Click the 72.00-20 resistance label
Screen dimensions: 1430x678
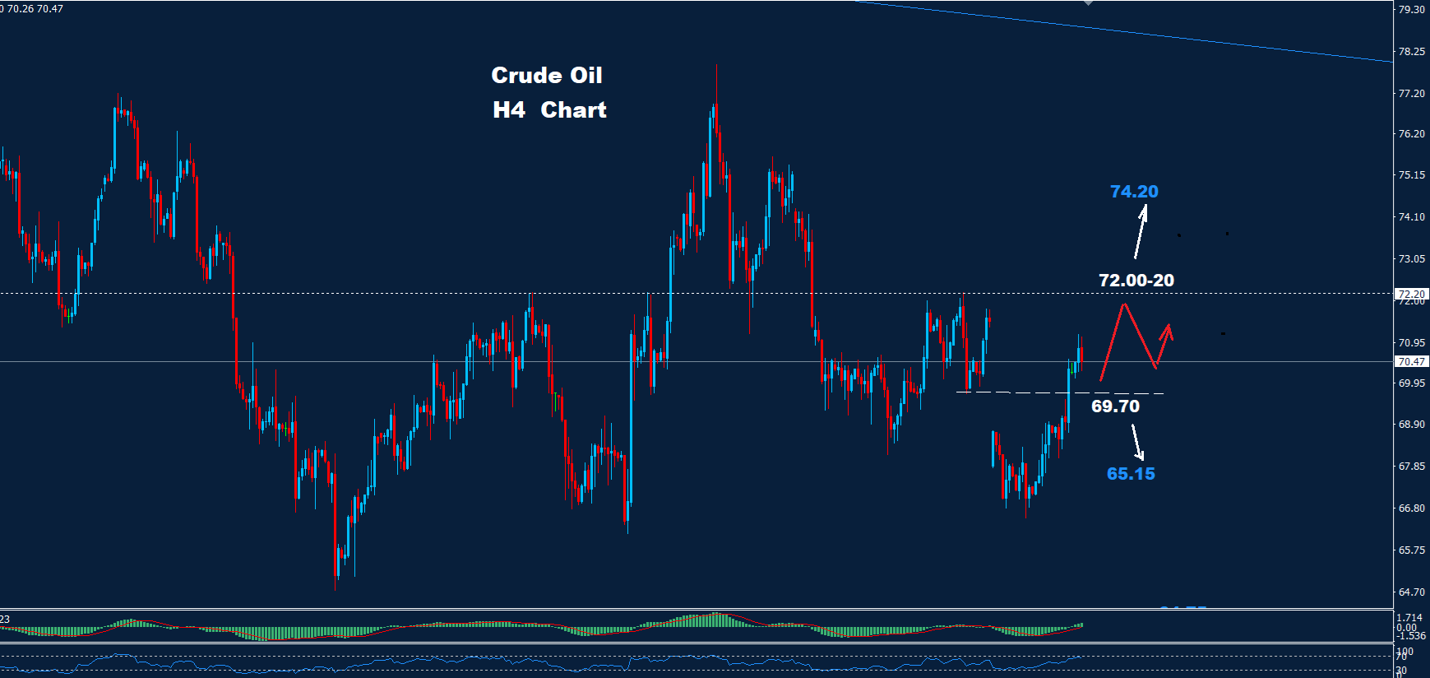click(x=1136, y=281)
